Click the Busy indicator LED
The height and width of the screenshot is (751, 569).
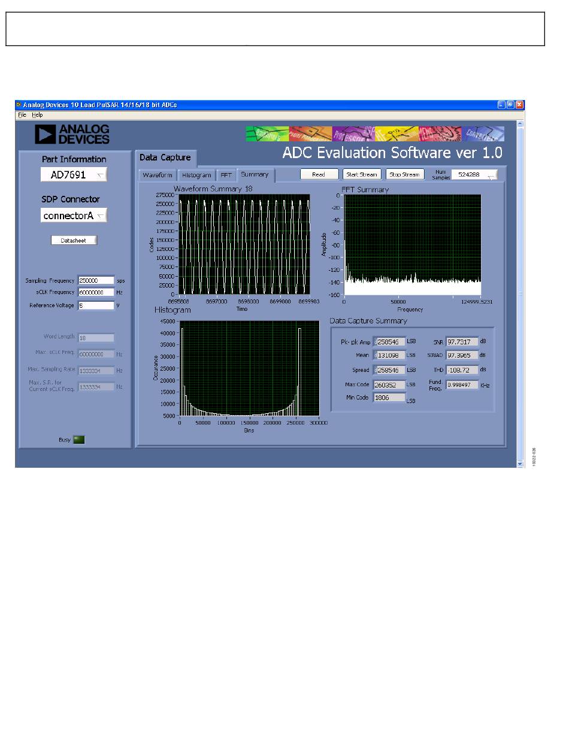pyautogui.click(x=78, y=440)
